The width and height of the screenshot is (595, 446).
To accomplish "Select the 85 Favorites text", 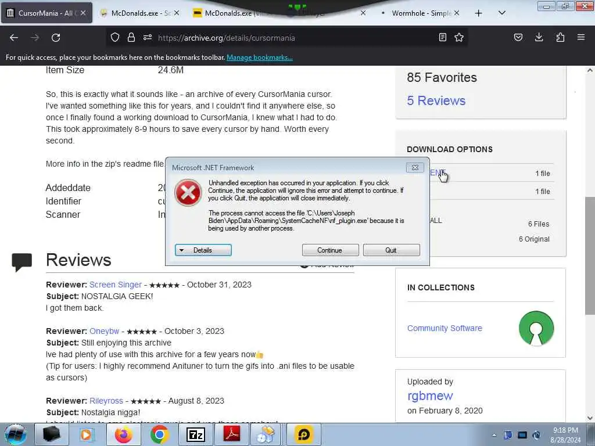I will coord(442,77).
